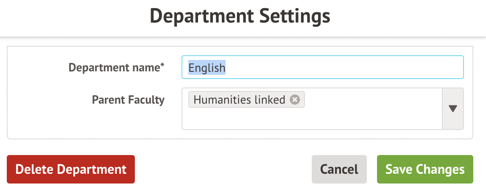
Task: Select the Humanities linked tag
Action: [x=239, y=100]
